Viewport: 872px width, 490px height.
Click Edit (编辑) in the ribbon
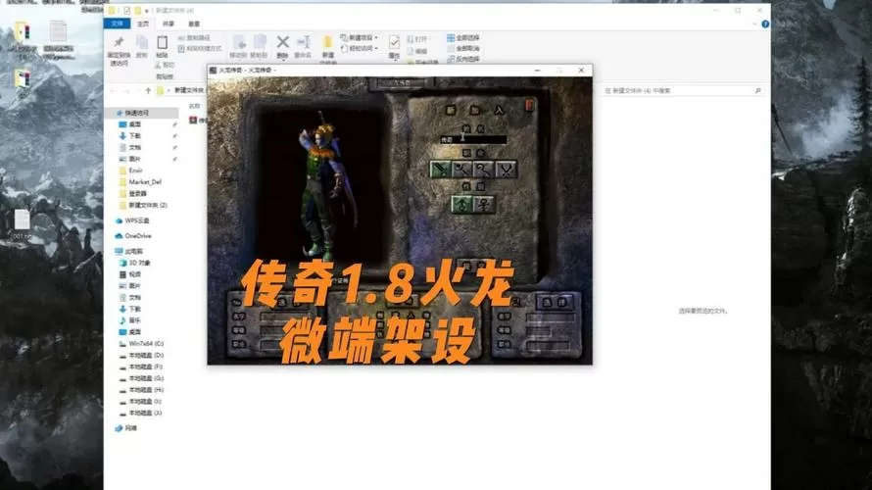pyautogui.click(x=416, y=51)
